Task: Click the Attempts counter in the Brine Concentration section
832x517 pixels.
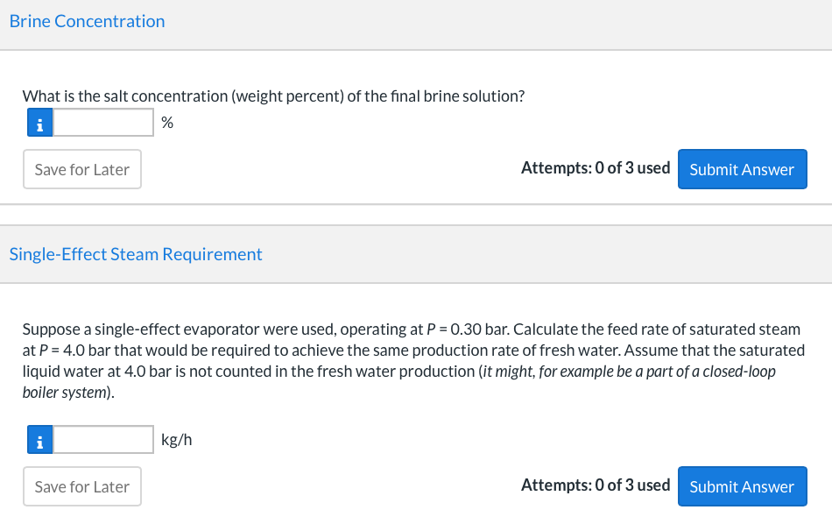Action: (596, 168)
